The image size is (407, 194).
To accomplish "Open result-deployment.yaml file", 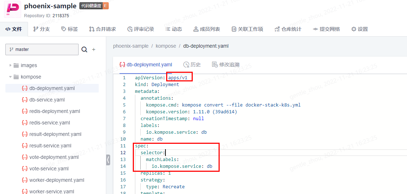I will [55, 134].
